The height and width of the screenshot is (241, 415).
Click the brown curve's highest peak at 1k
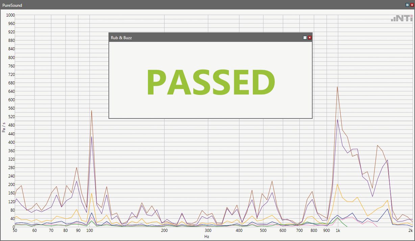[x=337, y=87]
